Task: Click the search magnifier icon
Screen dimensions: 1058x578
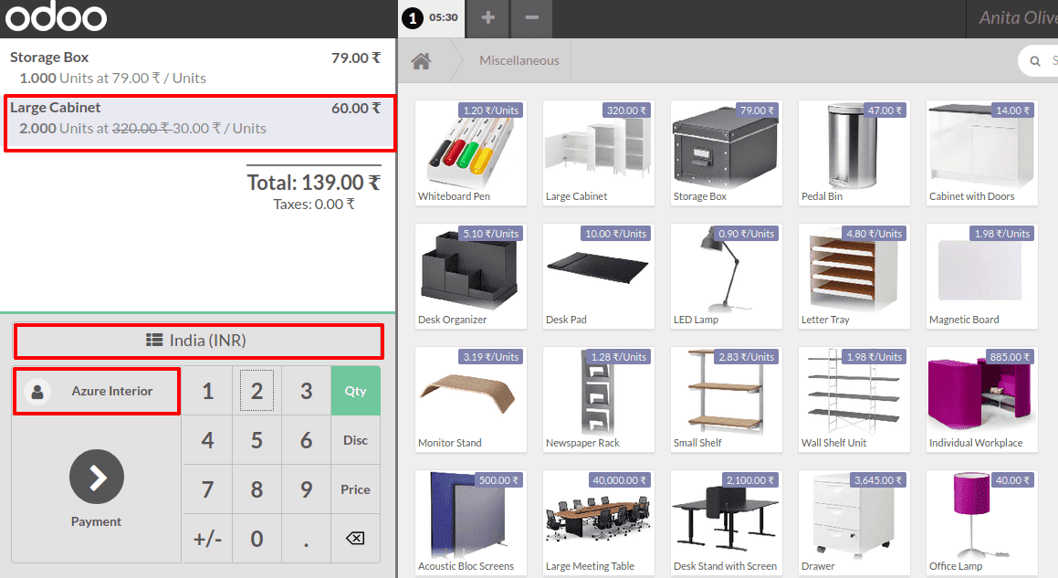Action: [x=1035, y=61]
